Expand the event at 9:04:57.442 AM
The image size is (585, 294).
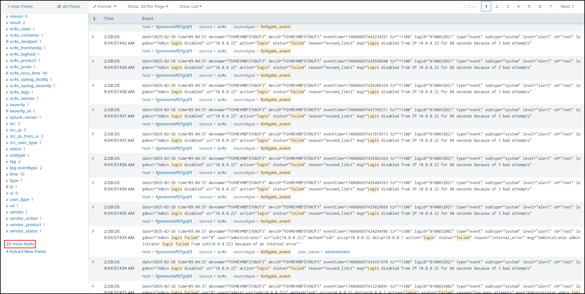click(x=93, y=37)
